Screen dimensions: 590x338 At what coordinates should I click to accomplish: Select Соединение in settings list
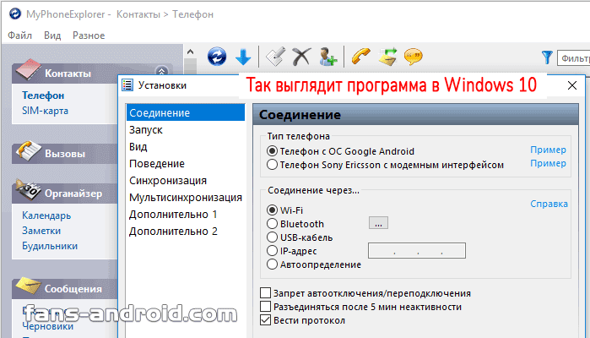click(186, 112)
